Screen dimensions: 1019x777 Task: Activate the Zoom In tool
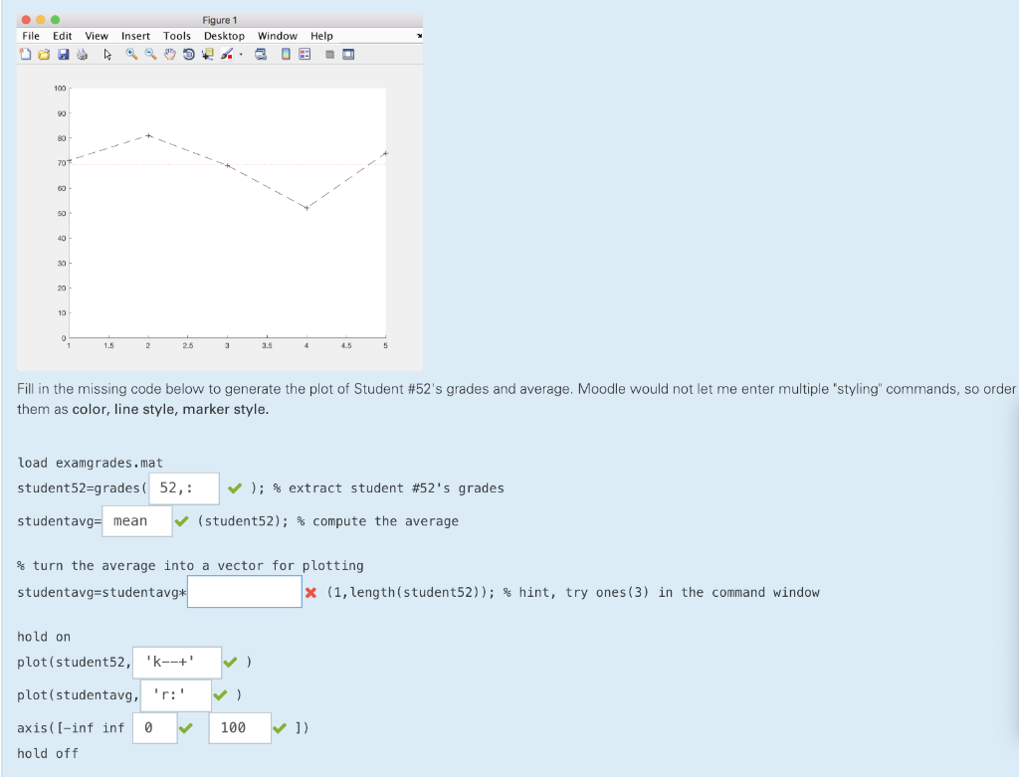[x=131, y=55]
